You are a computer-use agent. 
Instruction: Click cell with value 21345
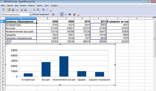point(47,28)
